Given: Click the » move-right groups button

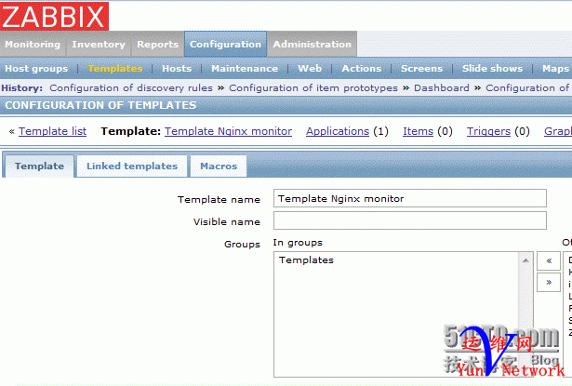Looking at the screenshot, I should click(x=549, y=282).
